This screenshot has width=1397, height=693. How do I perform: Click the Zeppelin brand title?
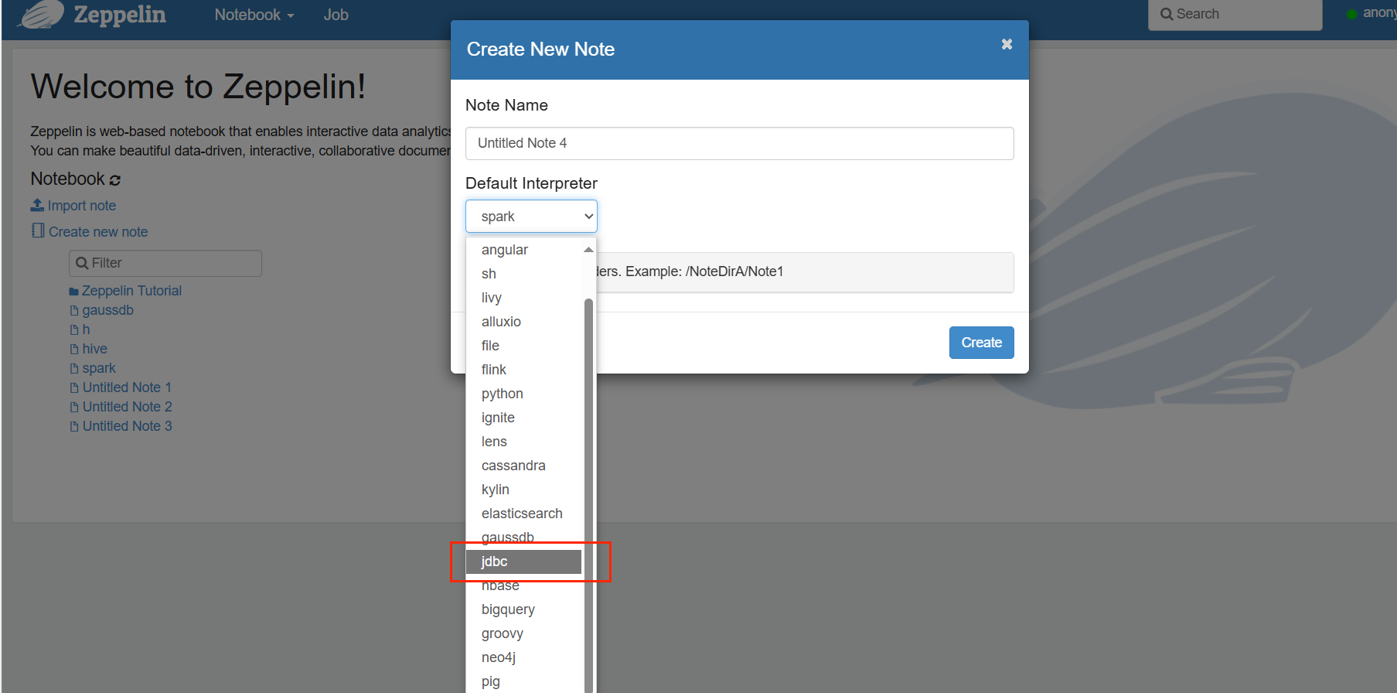coord(120,15)
